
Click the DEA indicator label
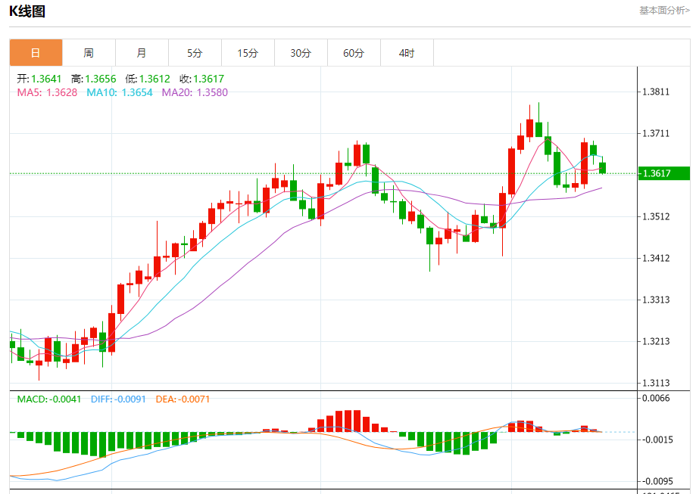tap(183, 399)
